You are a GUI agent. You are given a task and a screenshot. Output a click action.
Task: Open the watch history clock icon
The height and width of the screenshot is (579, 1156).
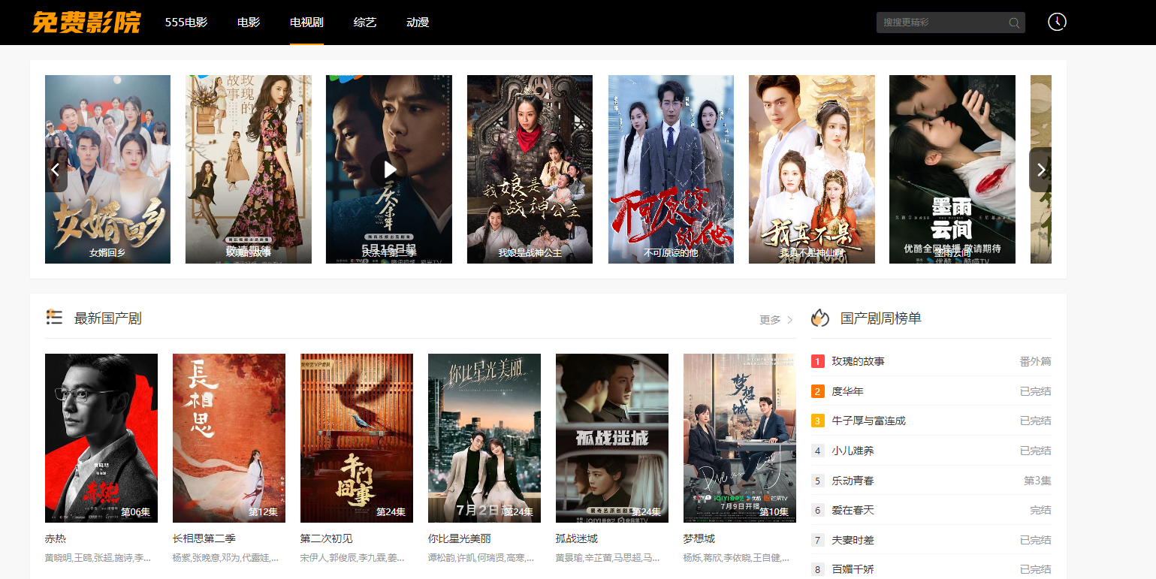(x=1057, y=22)
